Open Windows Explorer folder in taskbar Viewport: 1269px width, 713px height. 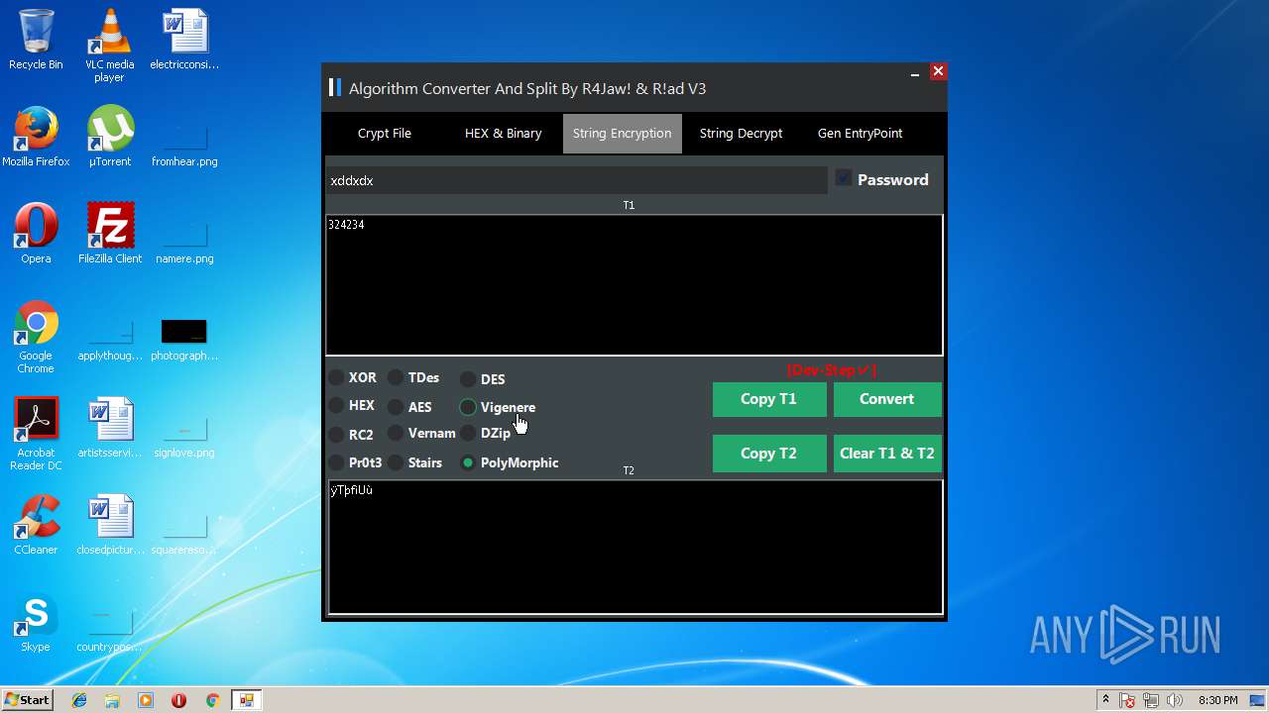[112, 700]
